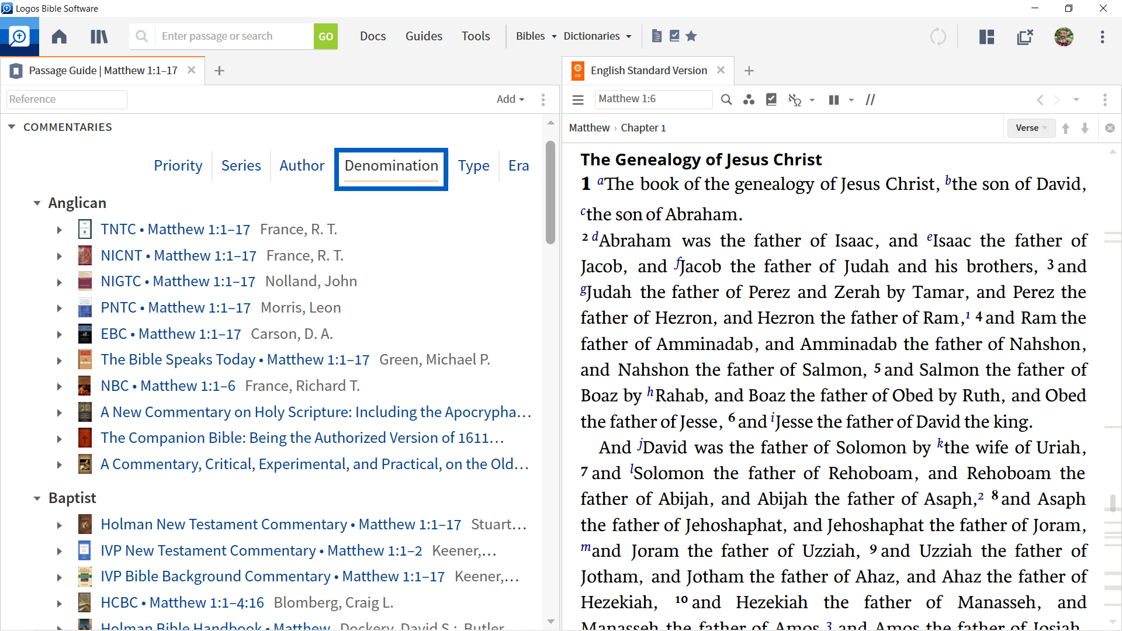The image size is (1122, 631).
Task: Click the Passage Guide vertical scrollbar thumb
Action: (x=550, y=193)
